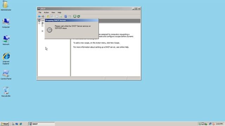225x126 pixels.
Task: Open the File menu
Action: tap(40, 13)
